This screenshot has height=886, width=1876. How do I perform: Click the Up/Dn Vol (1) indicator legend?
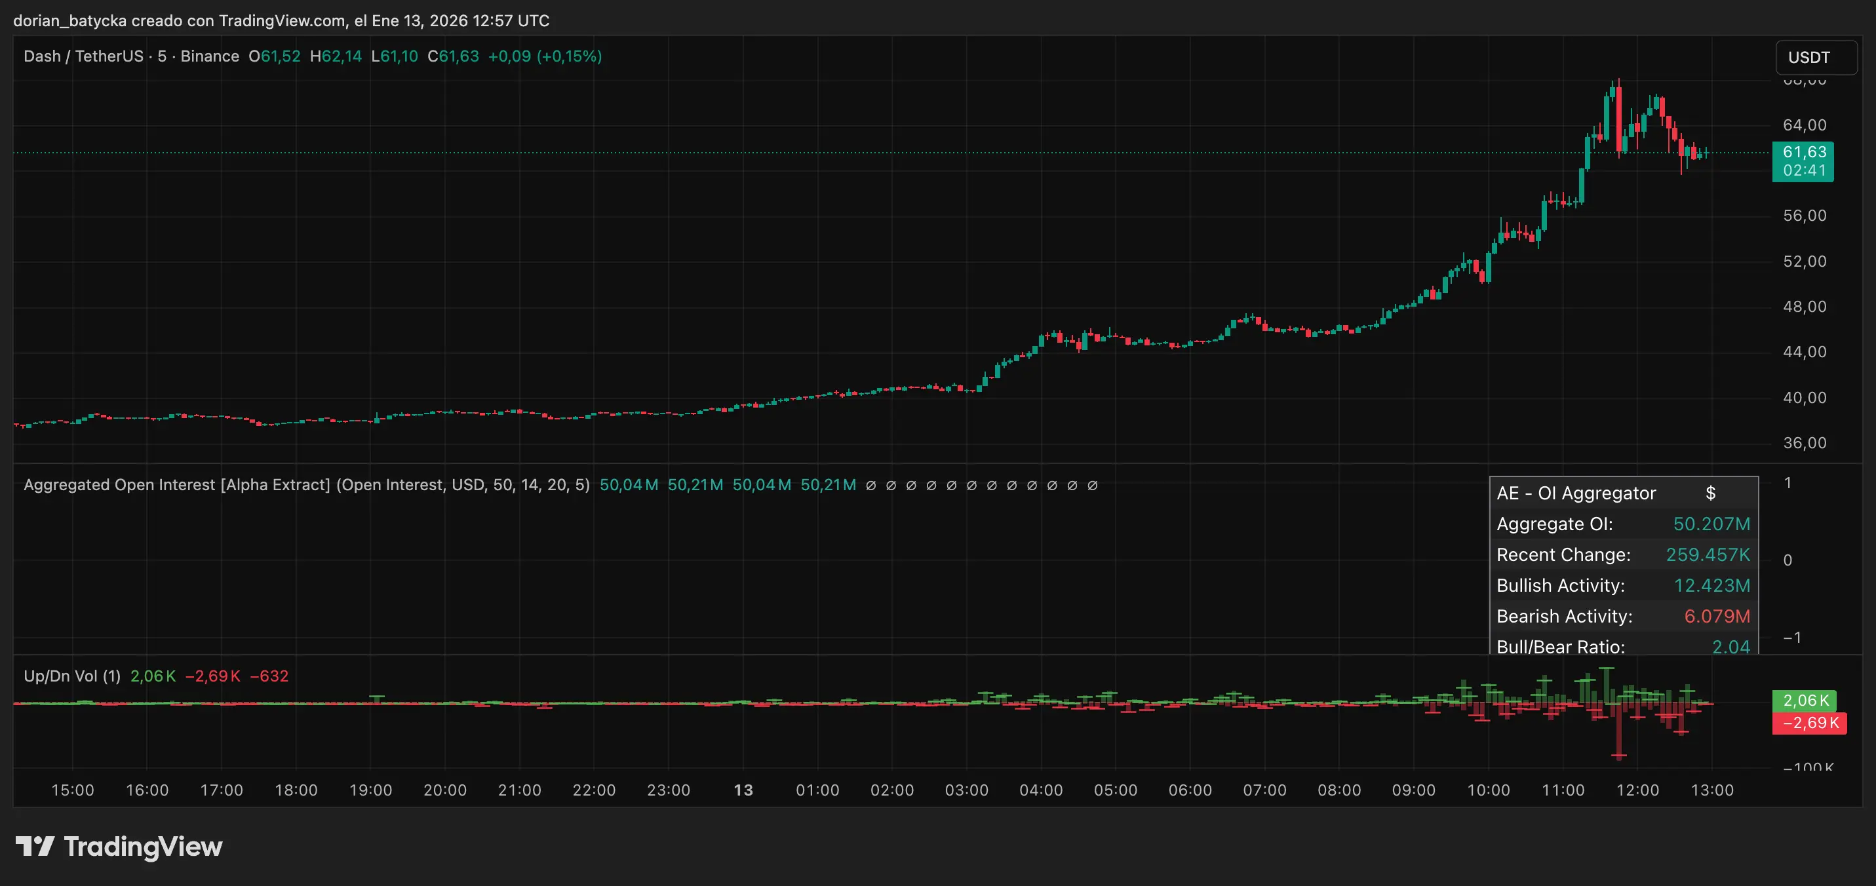(71, 676)
